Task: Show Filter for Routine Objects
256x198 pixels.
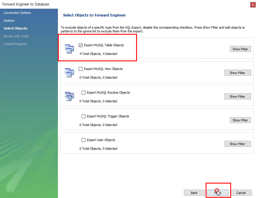Action: pos(237,97)
